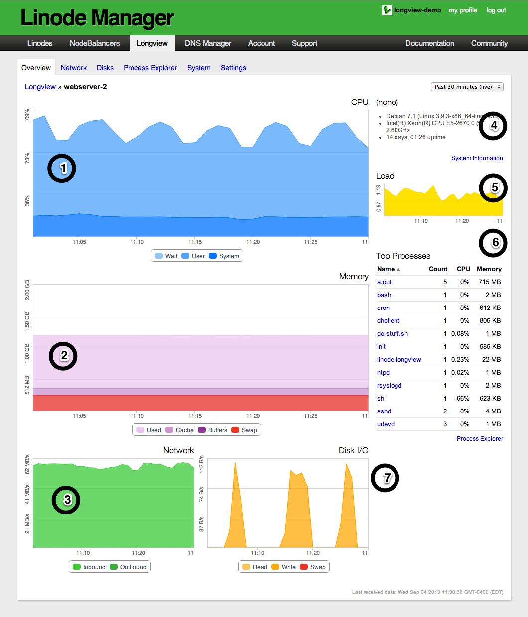Toggle the System series in CPU legend

click(224, 256)
